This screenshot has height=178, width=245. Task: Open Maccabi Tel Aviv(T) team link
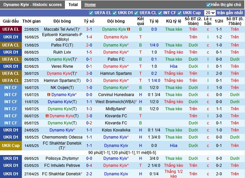(62, 29)
